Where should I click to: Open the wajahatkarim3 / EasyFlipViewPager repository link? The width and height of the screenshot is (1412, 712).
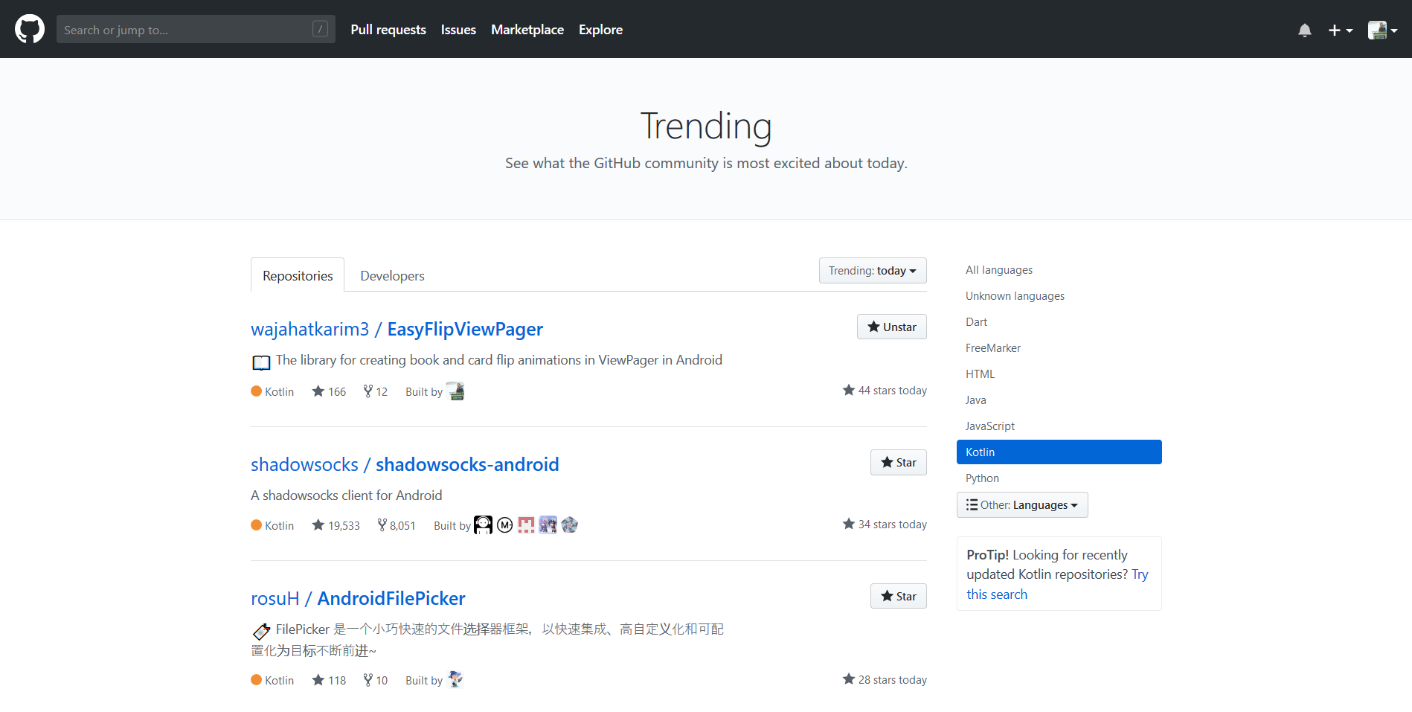click(397, 329)
